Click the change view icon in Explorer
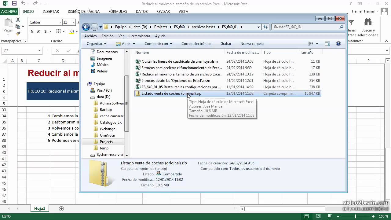The width and height of the screenshot is (391, 220). tap(311, 44)
